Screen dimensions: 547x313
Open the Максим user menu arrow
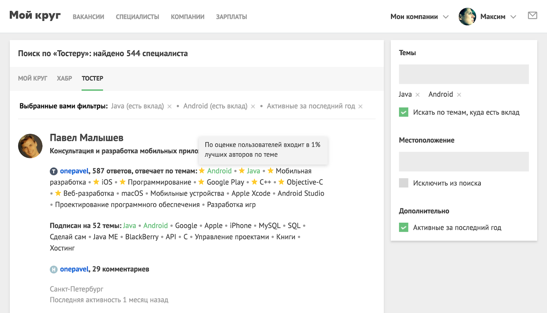[x=513, y=17]
